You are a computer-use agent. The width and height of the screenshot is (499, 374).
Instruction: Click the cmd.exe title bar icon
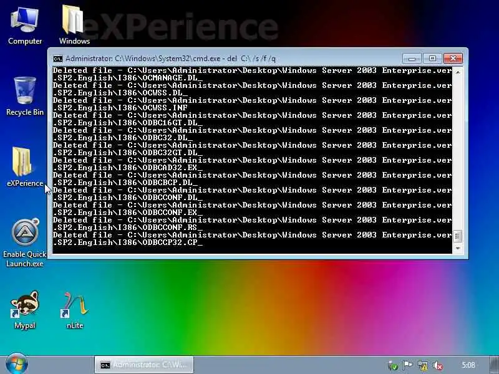pos(58,59)
